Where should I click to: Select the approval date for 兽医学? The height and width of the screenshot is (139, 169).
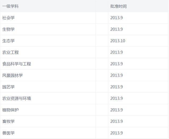pos(116,133)
